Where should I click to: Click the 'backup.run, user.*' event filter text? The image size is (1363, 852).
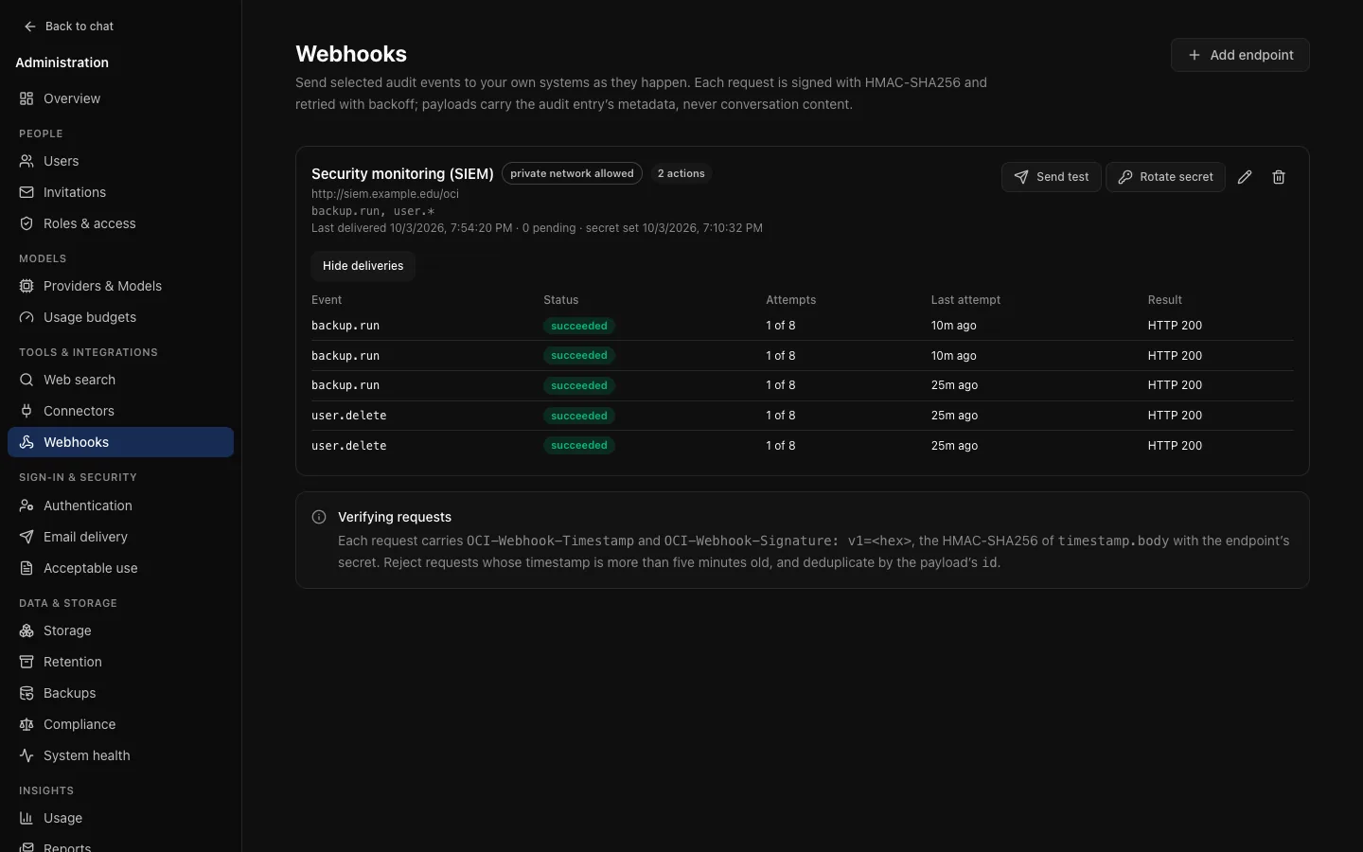point(373,211)
